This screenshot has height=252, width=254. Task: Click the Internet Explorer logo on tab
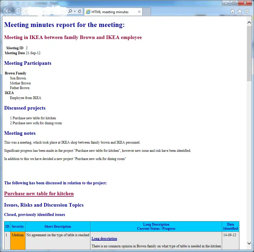[88, 12]
